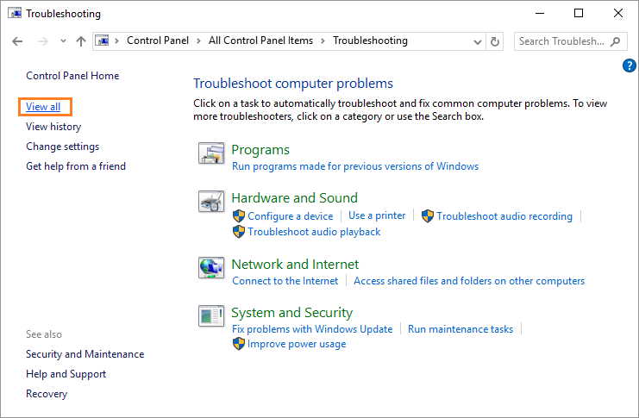Start Use a printer troubleshooter
Viewport: 639px width, 418px height.
pos(377,215)
